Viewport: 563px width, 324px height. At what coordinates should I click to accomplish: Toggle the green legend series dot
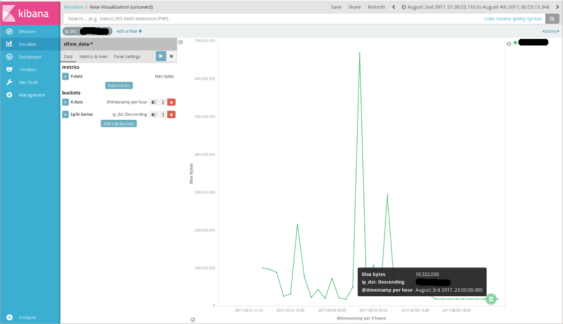point(515,42)
